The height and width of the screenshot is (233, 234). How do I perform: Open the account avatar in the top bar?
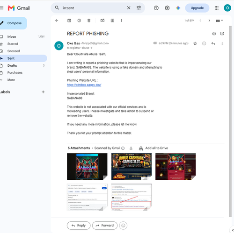click(227, 8)
